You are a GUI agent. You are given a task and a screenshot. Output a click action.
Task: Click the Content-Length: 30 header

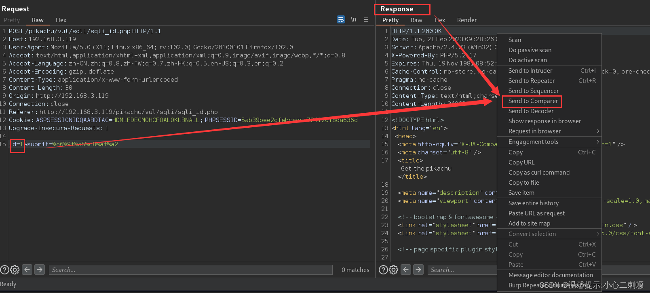coord(40,88)
